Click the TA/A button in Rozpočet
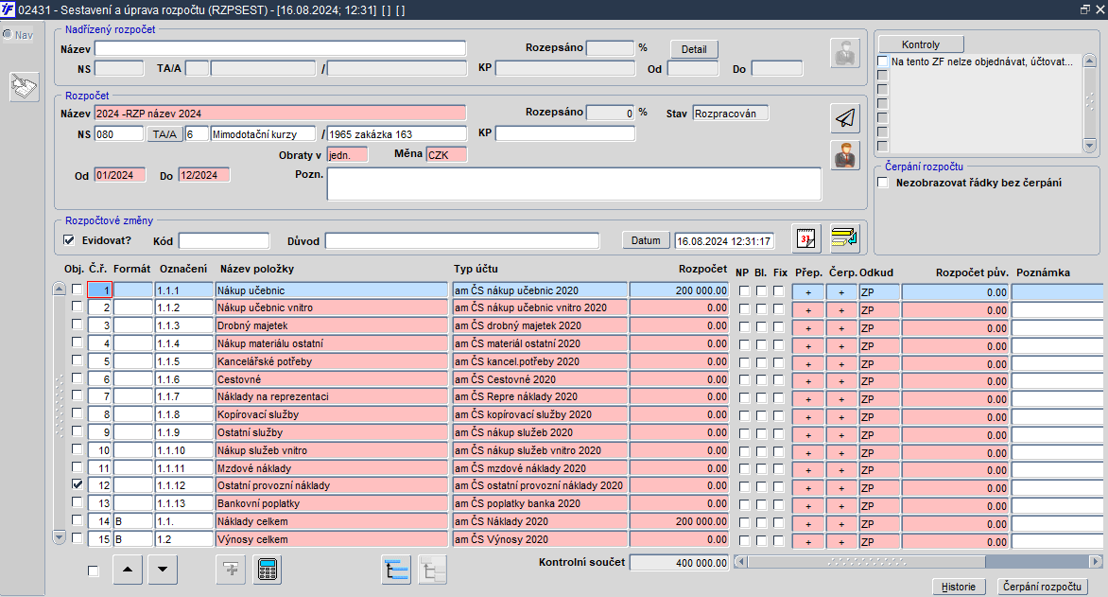1108x597 pixels. click(164, 133)
